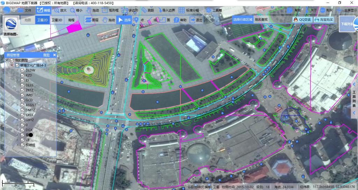Uncheck the KZD layer
Viewport: 358px width, 190px height.
click(x=22, y=75)
